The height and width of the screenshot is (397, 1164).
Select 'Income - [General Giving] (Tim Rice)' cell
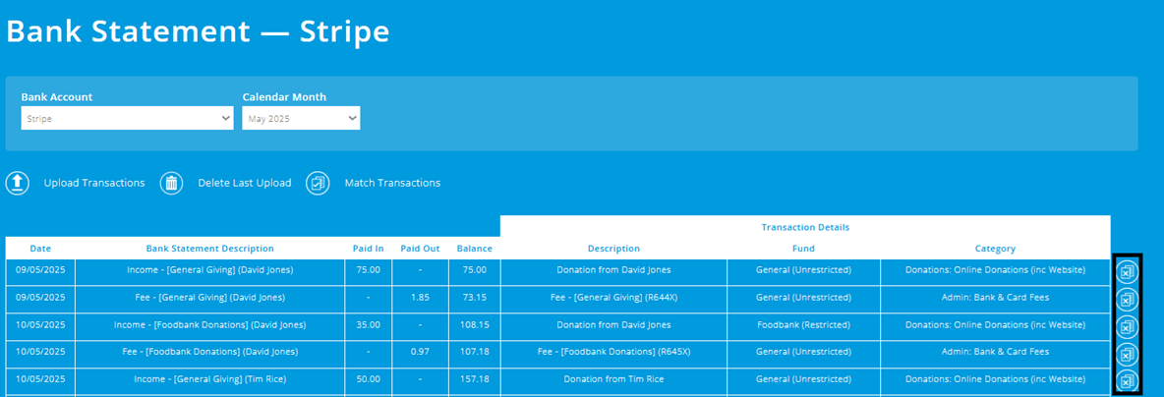coord(210,379)
